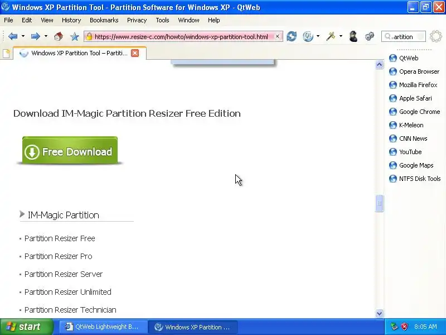
Task: Open the Windows Start menu
Action: point(27,327)
